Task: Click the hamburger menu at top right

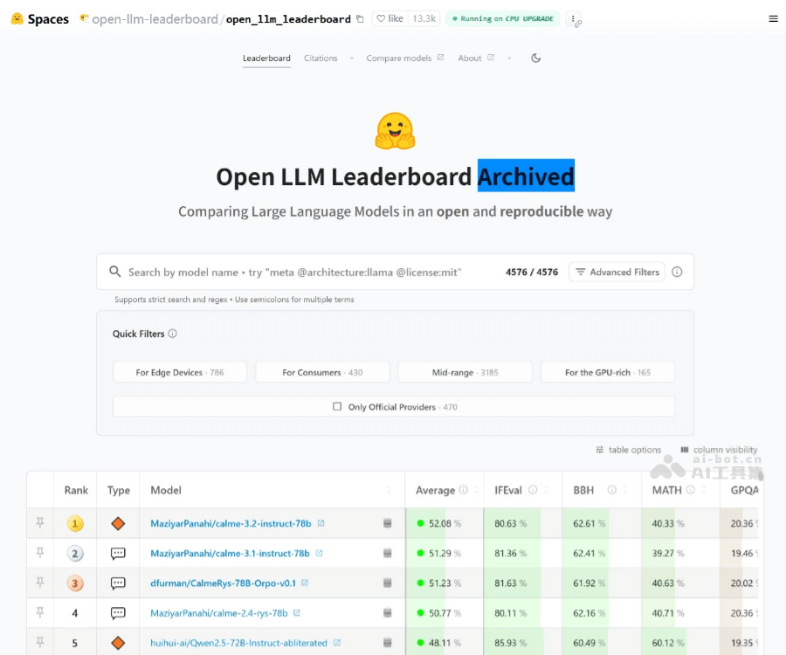Action: pos(773,18)
